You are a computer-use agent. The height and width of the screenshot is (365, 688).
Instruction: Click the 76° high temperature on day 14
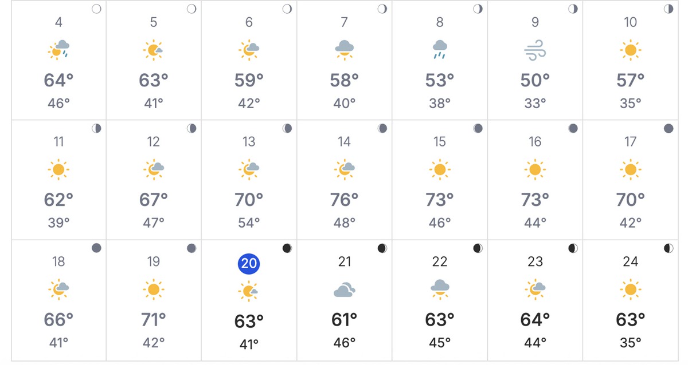pyautogui.click(x=344, y=200)
